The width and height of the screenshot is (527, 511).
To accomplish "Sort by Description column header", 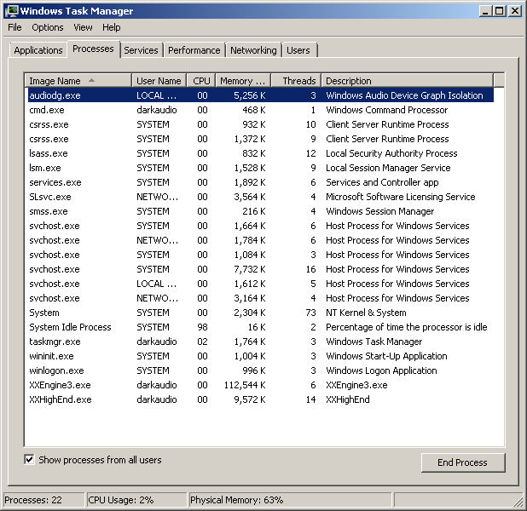I will point(408,81).
